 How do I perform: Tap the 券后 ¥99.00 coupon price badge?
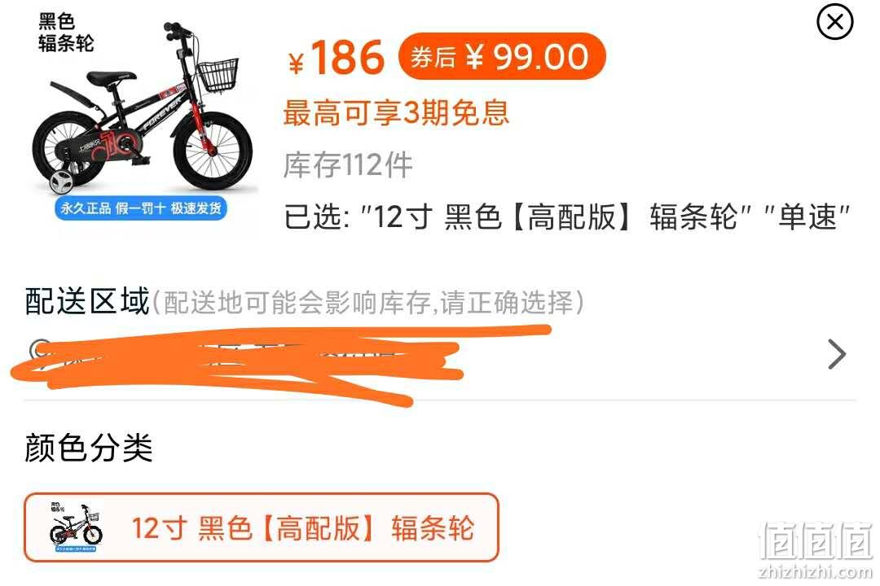tap(502, 56)
